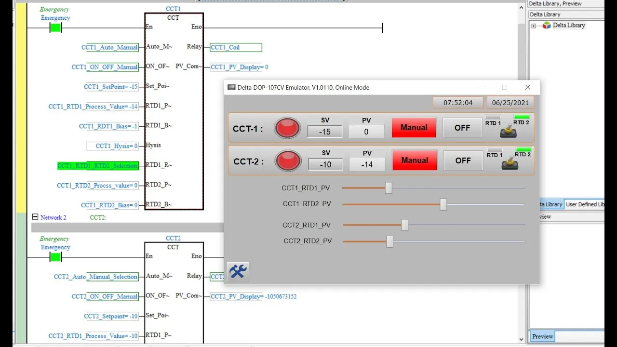
Task: Open the Preview tab at bottom right
Action: coord(542,336)
